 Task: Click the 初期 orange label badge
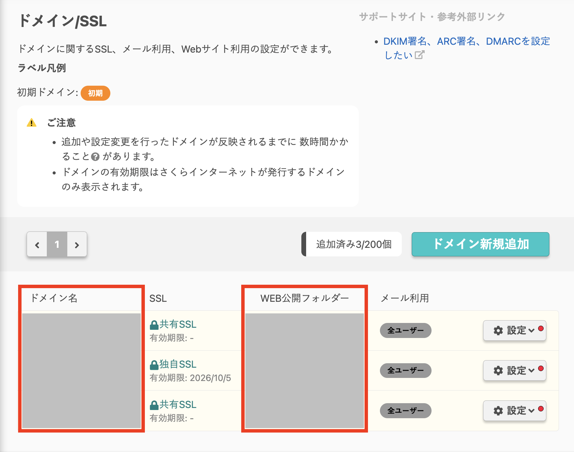click(95, 93)
